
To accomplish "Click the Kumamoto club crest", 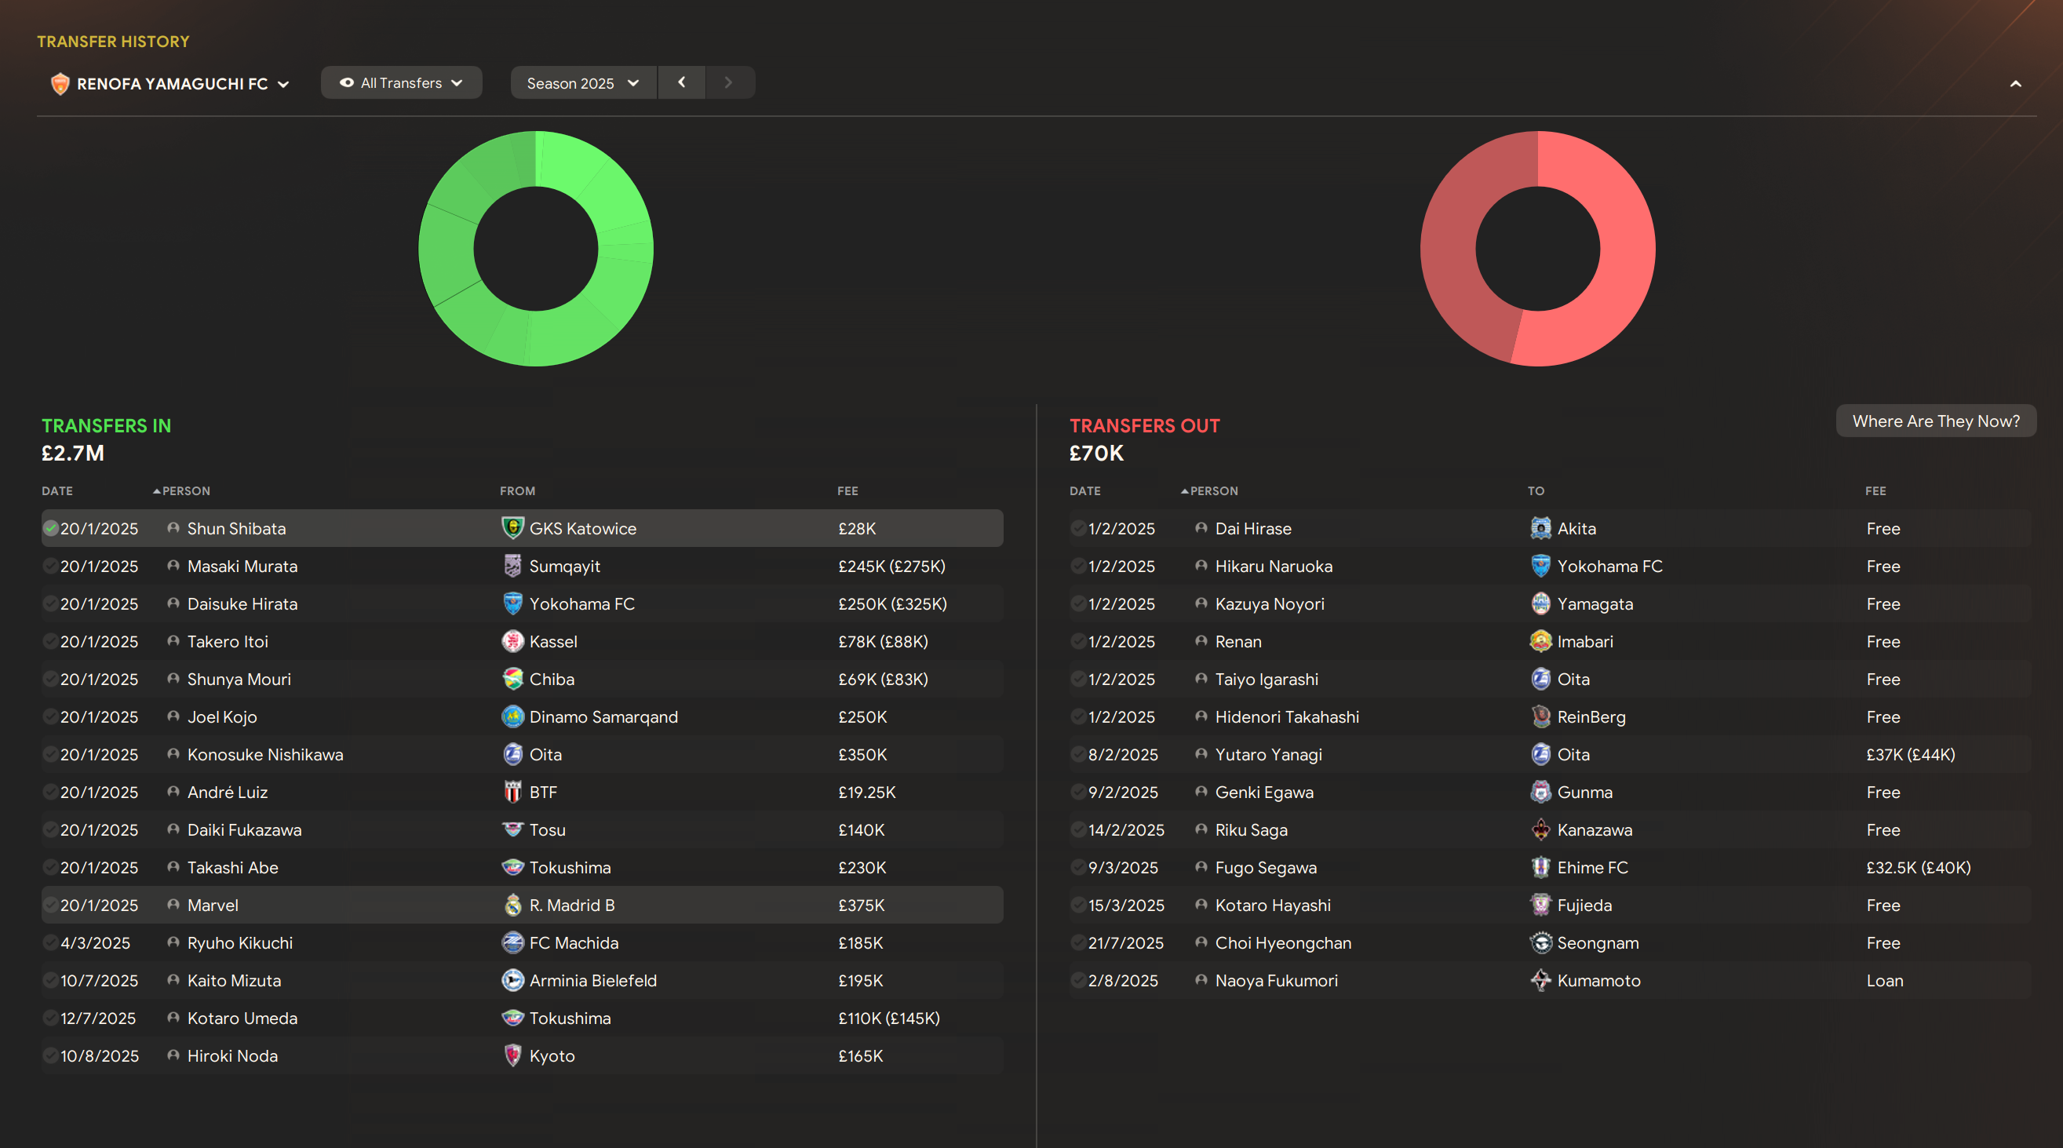I will [1540, 980].
